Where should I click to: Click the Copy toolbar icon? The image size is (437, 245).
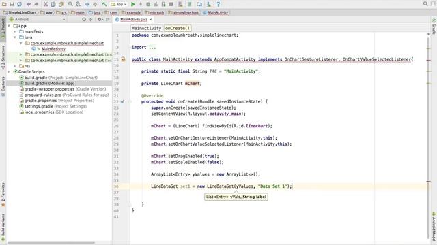53,4
